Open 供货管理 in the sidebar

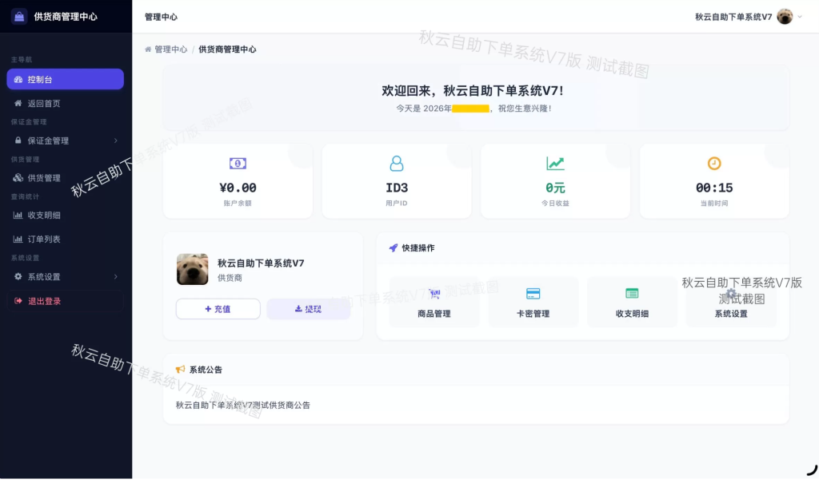click(66, 178)
